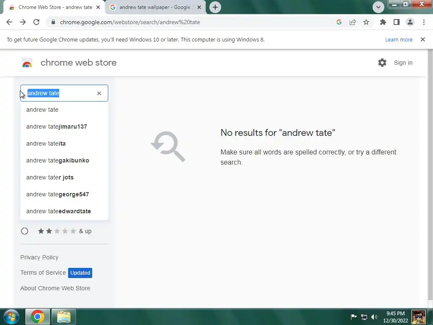Dismiss the Windows update notification bar
This screenshot has height=325, width=433.
pyautogui.click(x=422, y=39)
